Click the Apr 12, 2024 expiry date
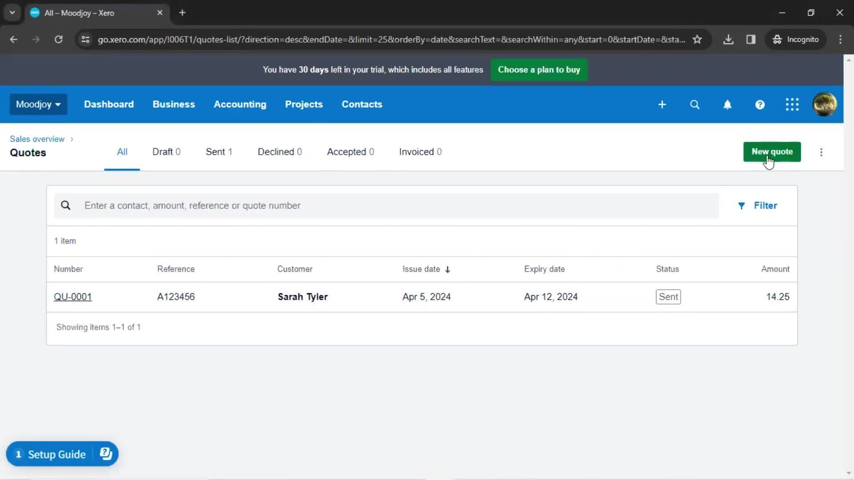 551,297
